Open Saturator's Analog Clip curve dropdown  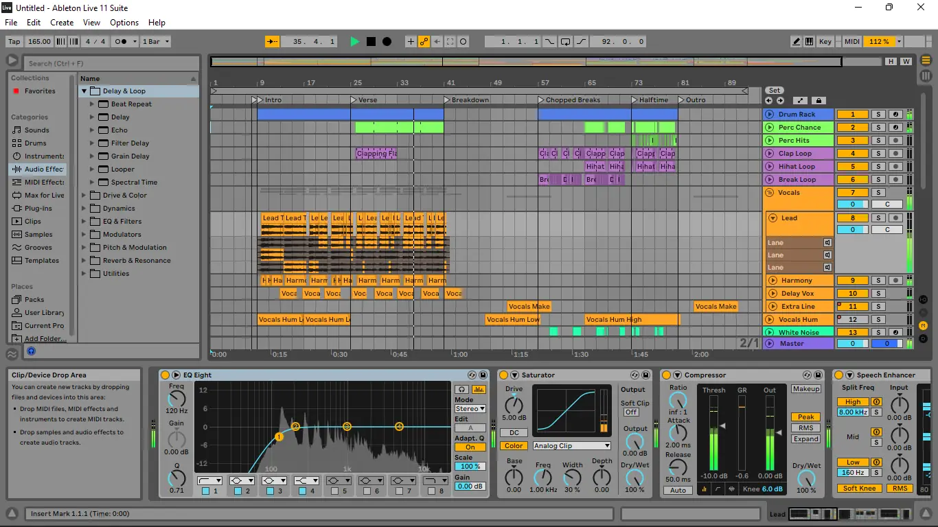(571, 446)
